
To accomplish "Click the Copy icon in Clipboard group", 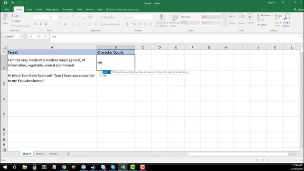I will (x=13, y=21).
